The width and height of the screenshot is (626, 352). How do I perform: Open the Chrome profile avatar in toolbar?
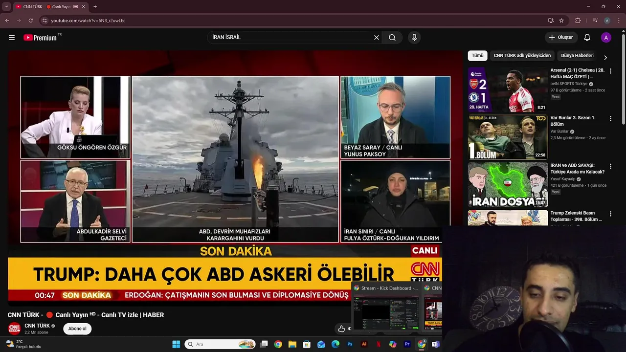pyautogui.click(x=607, y=21)
